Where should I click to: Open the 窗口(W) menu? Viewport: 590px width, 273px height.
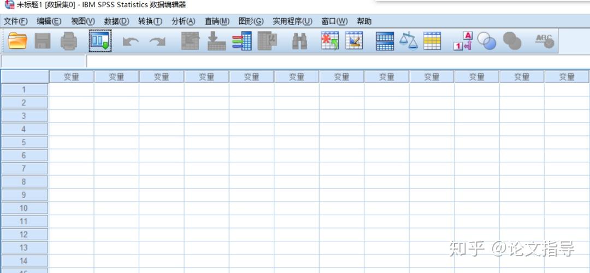click(334, 21)
